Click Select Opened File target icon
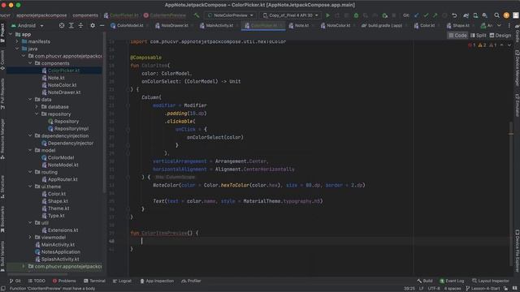The image size is (520, 292). point(62,25)
